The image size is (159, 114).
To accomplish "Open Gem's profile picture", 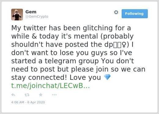I will 17,15.
